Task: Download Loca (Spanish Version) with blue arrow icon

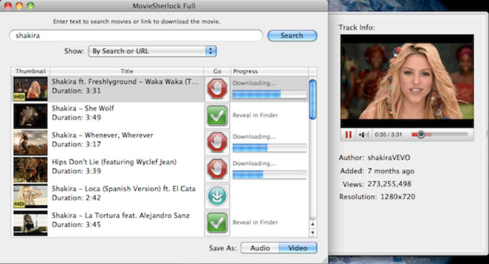Action: pos(217,196)
